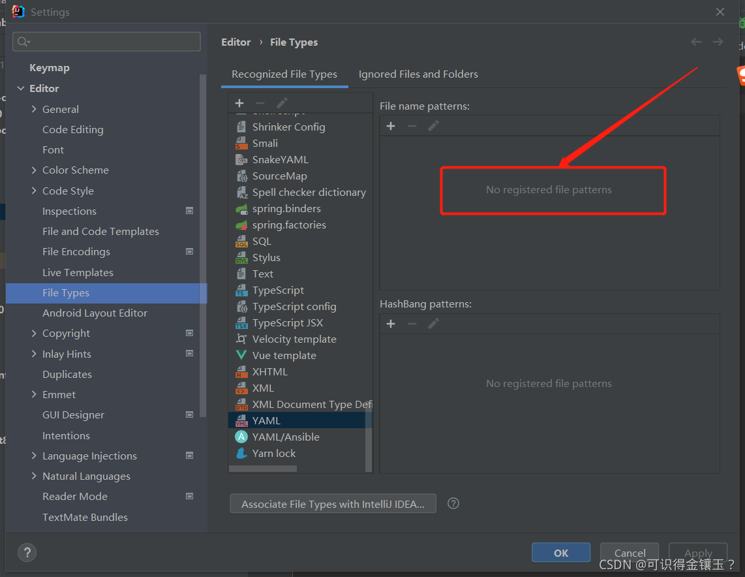The height and width of the screenshot is (577, 745).
Task: Click the Editor breadcrumb link
Action: click(x=236, y=42)
